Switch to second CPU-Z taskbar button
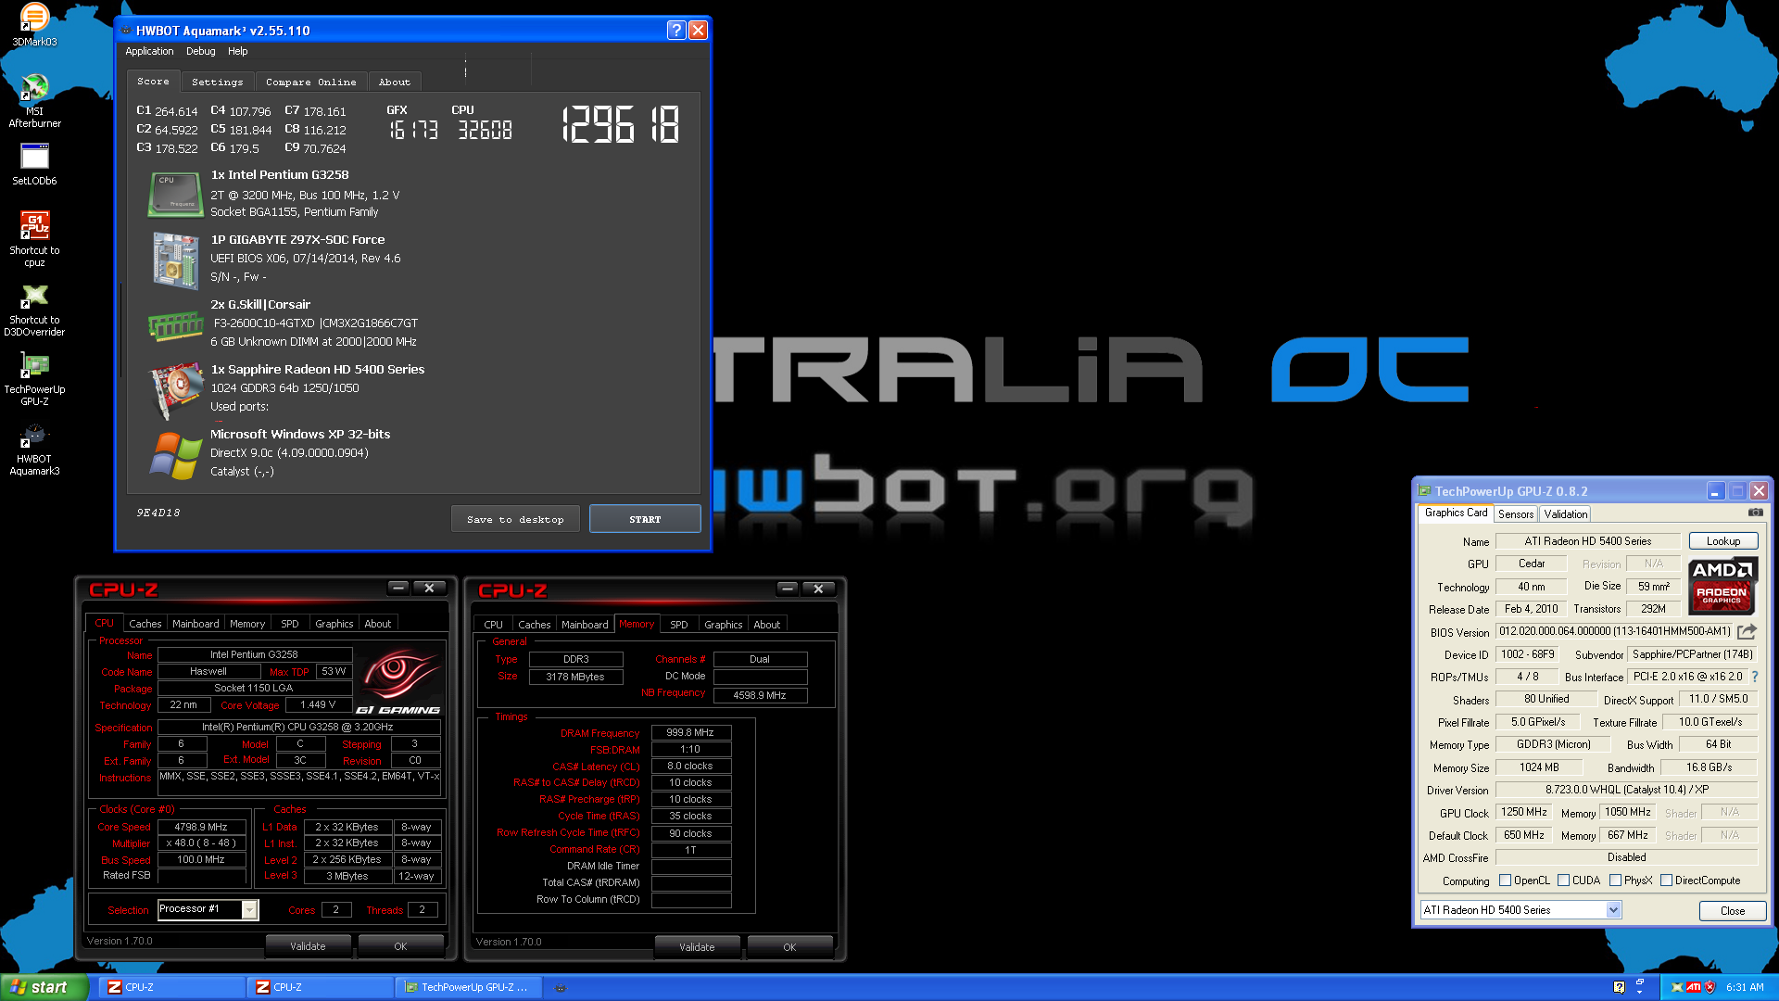The width and height of the screenshot is (1779, 1001). [x=321, y=987]
